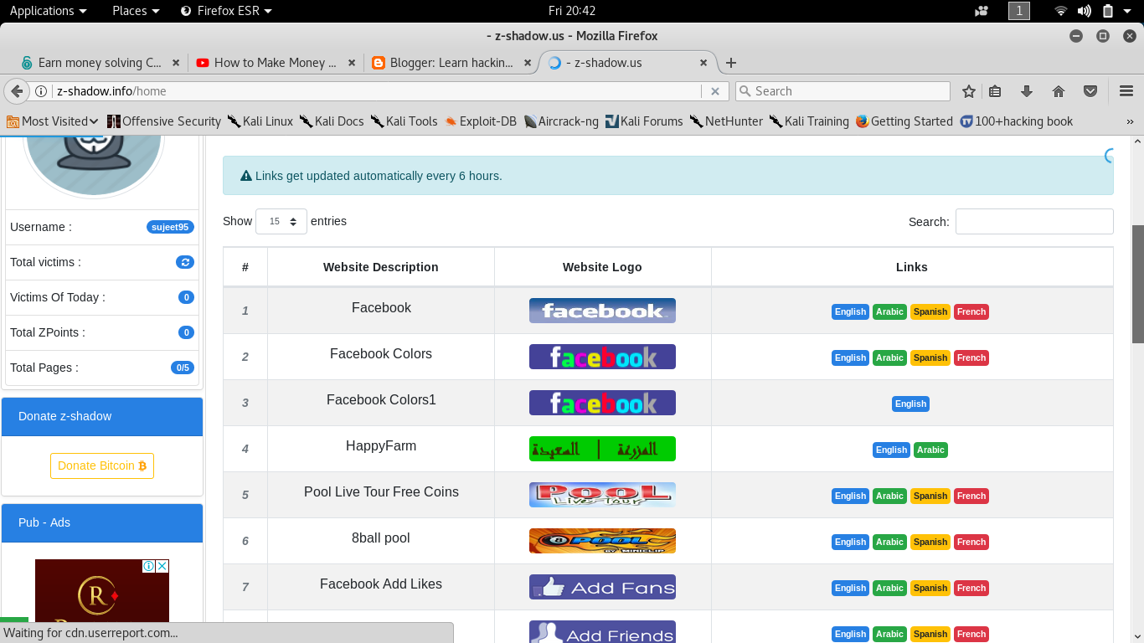This screenshot has height=643, width=1144.
Task: Close the Blogger: Learn hacking tab
Action: (x=528, y=63)
